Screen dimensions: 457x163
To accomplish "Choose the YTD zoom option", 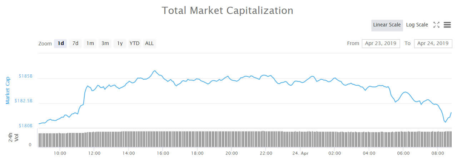I will click(134, 44).
